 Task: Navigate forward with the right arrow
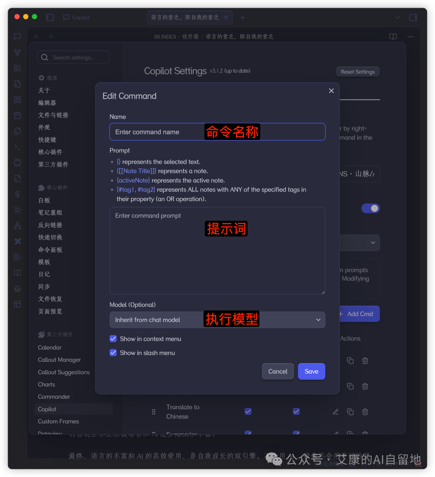tap(50, 37)
